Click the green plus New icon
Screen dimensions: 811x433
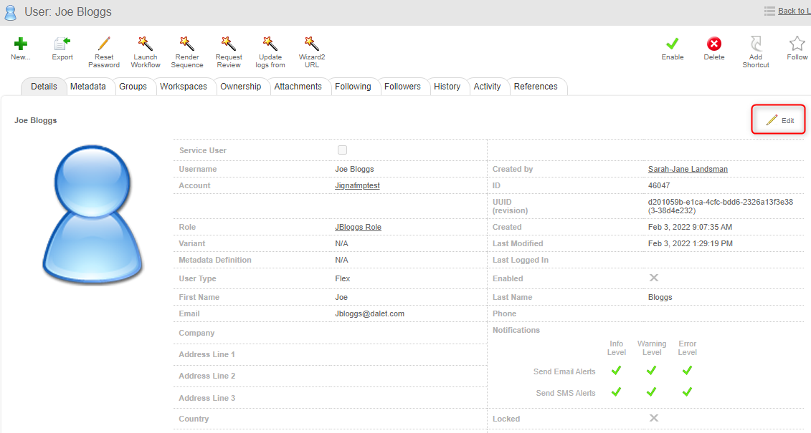click(x=20, y=44)
